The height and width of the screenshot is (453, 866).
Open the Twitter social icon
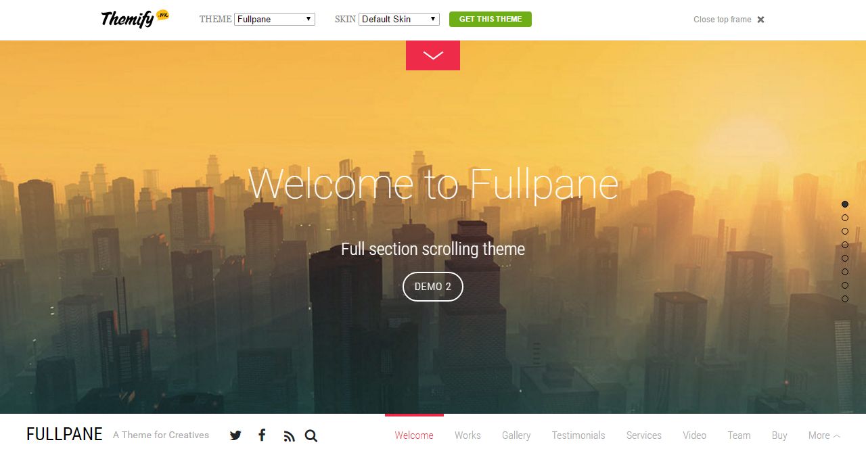click(x=235, y=435)
